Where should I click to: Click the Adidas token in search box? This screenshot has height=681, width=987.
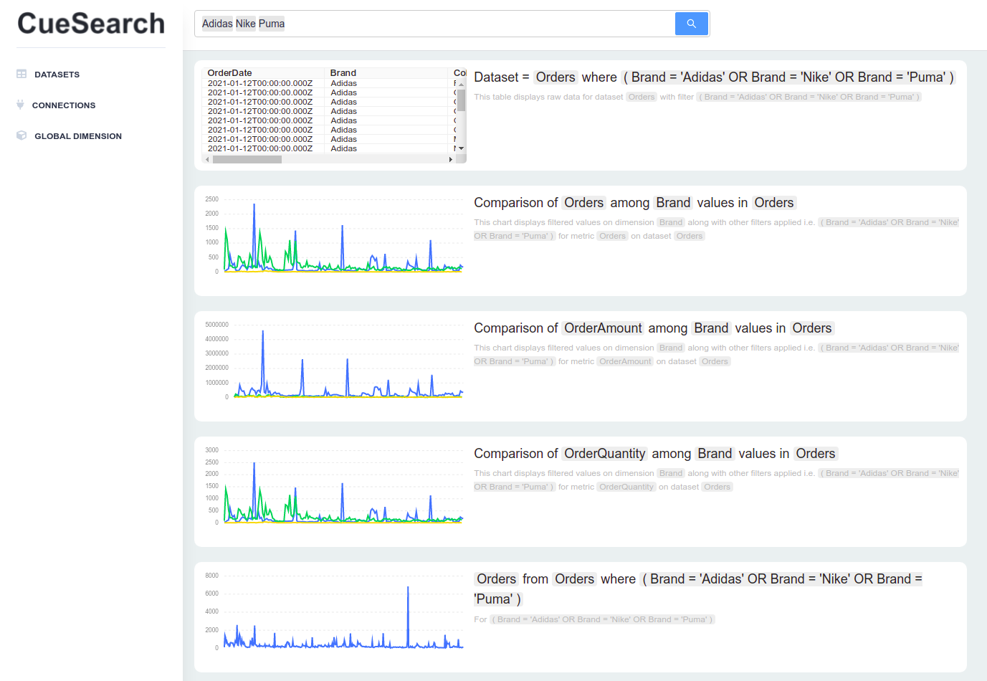click(217, 24)
